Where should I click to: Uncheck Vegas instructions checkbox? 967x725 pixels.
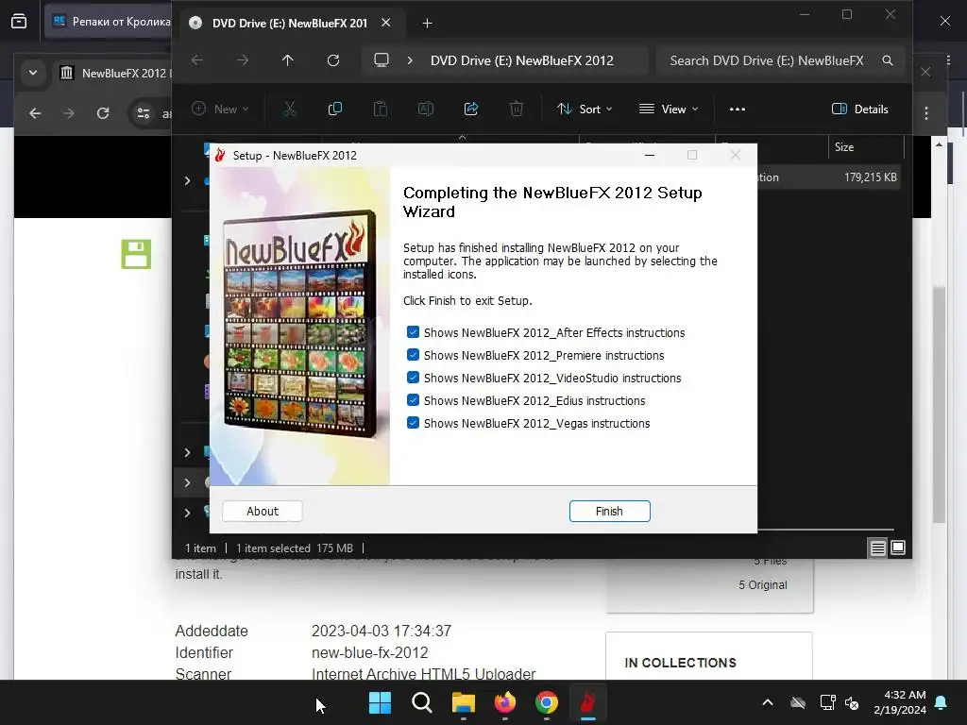point(414,423)
